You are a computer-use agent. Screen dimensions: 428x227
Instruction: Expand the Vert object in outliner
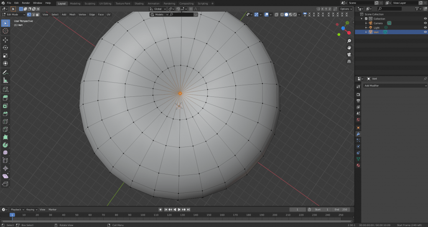(x=366, y=32)
